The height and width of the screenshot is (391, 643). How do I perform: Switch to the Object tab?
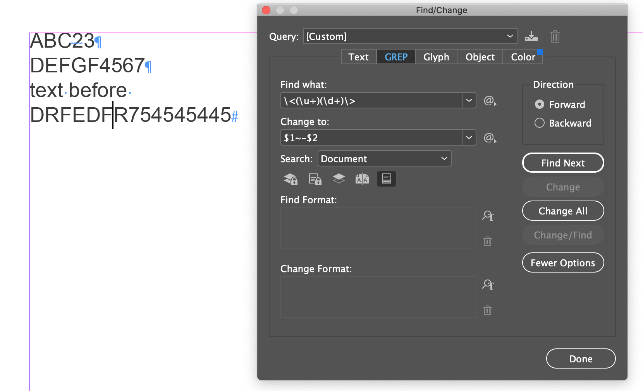(x=480, y=57)
